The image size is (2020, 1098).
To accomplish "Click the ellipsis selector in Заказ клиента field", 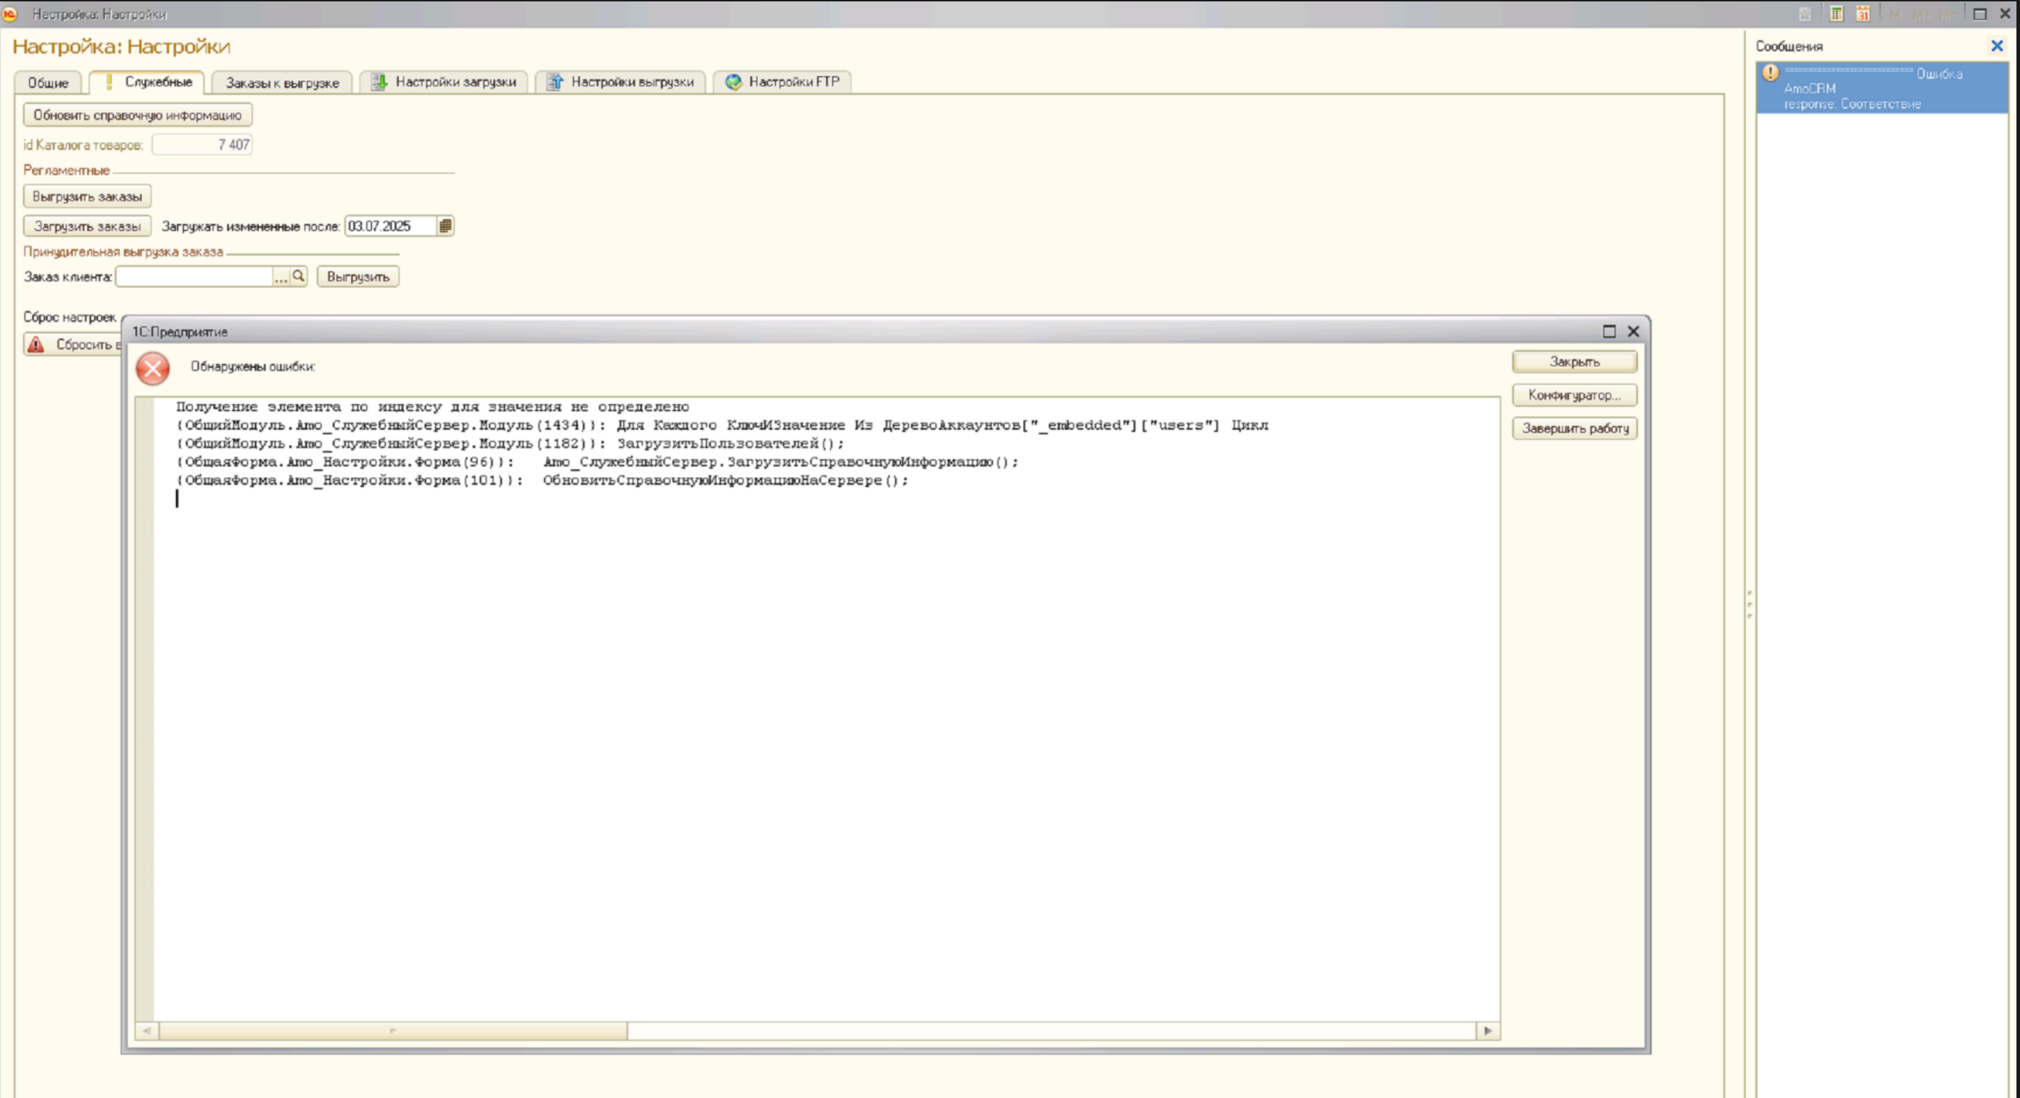I will point(280,276).
